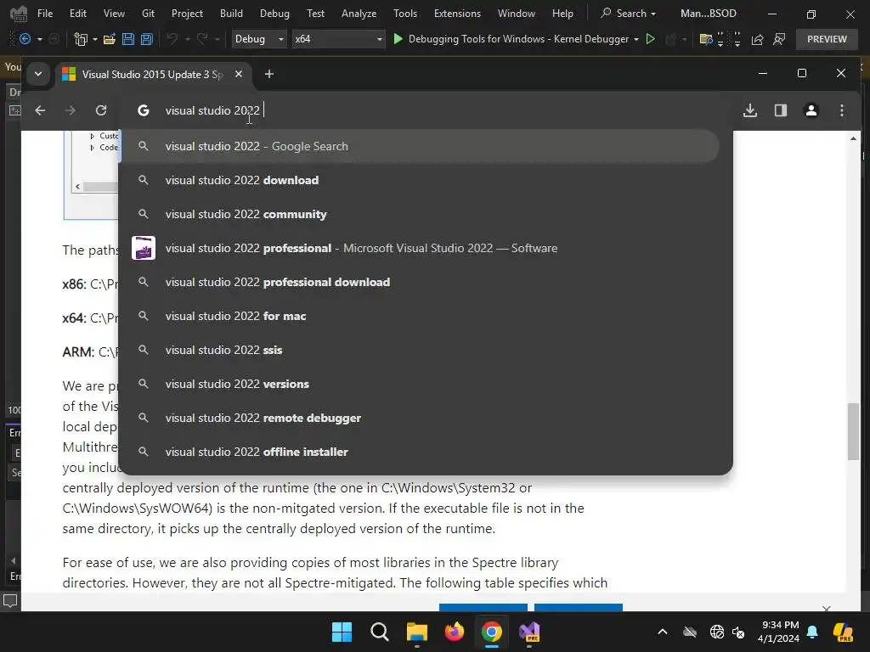Open the Chrome tab search chevron
This screenshot has width=870, height=652.
pyautogui.click(x=38, y=74)
